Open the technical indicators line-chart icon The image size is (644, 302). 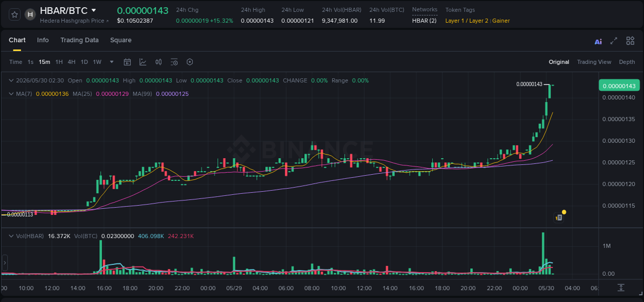click(x=143, y=62)
